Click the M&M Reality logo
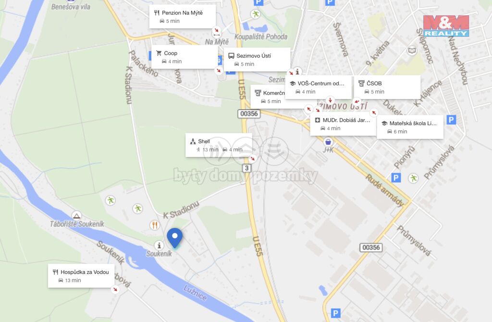492x322 pixels. [x=446, y=26]
